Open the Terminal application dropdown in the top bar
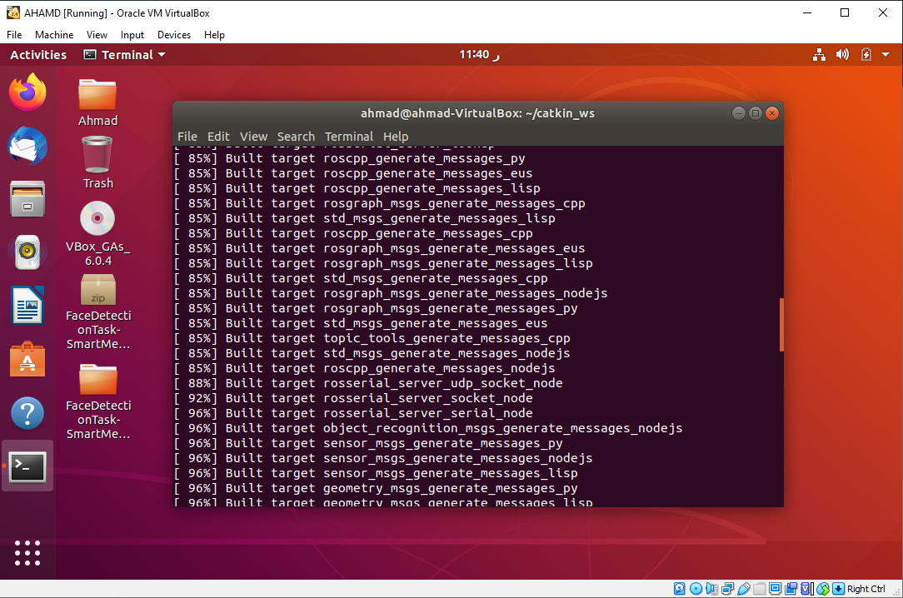Viewport: 903px width, 598px height. (122, 54)
